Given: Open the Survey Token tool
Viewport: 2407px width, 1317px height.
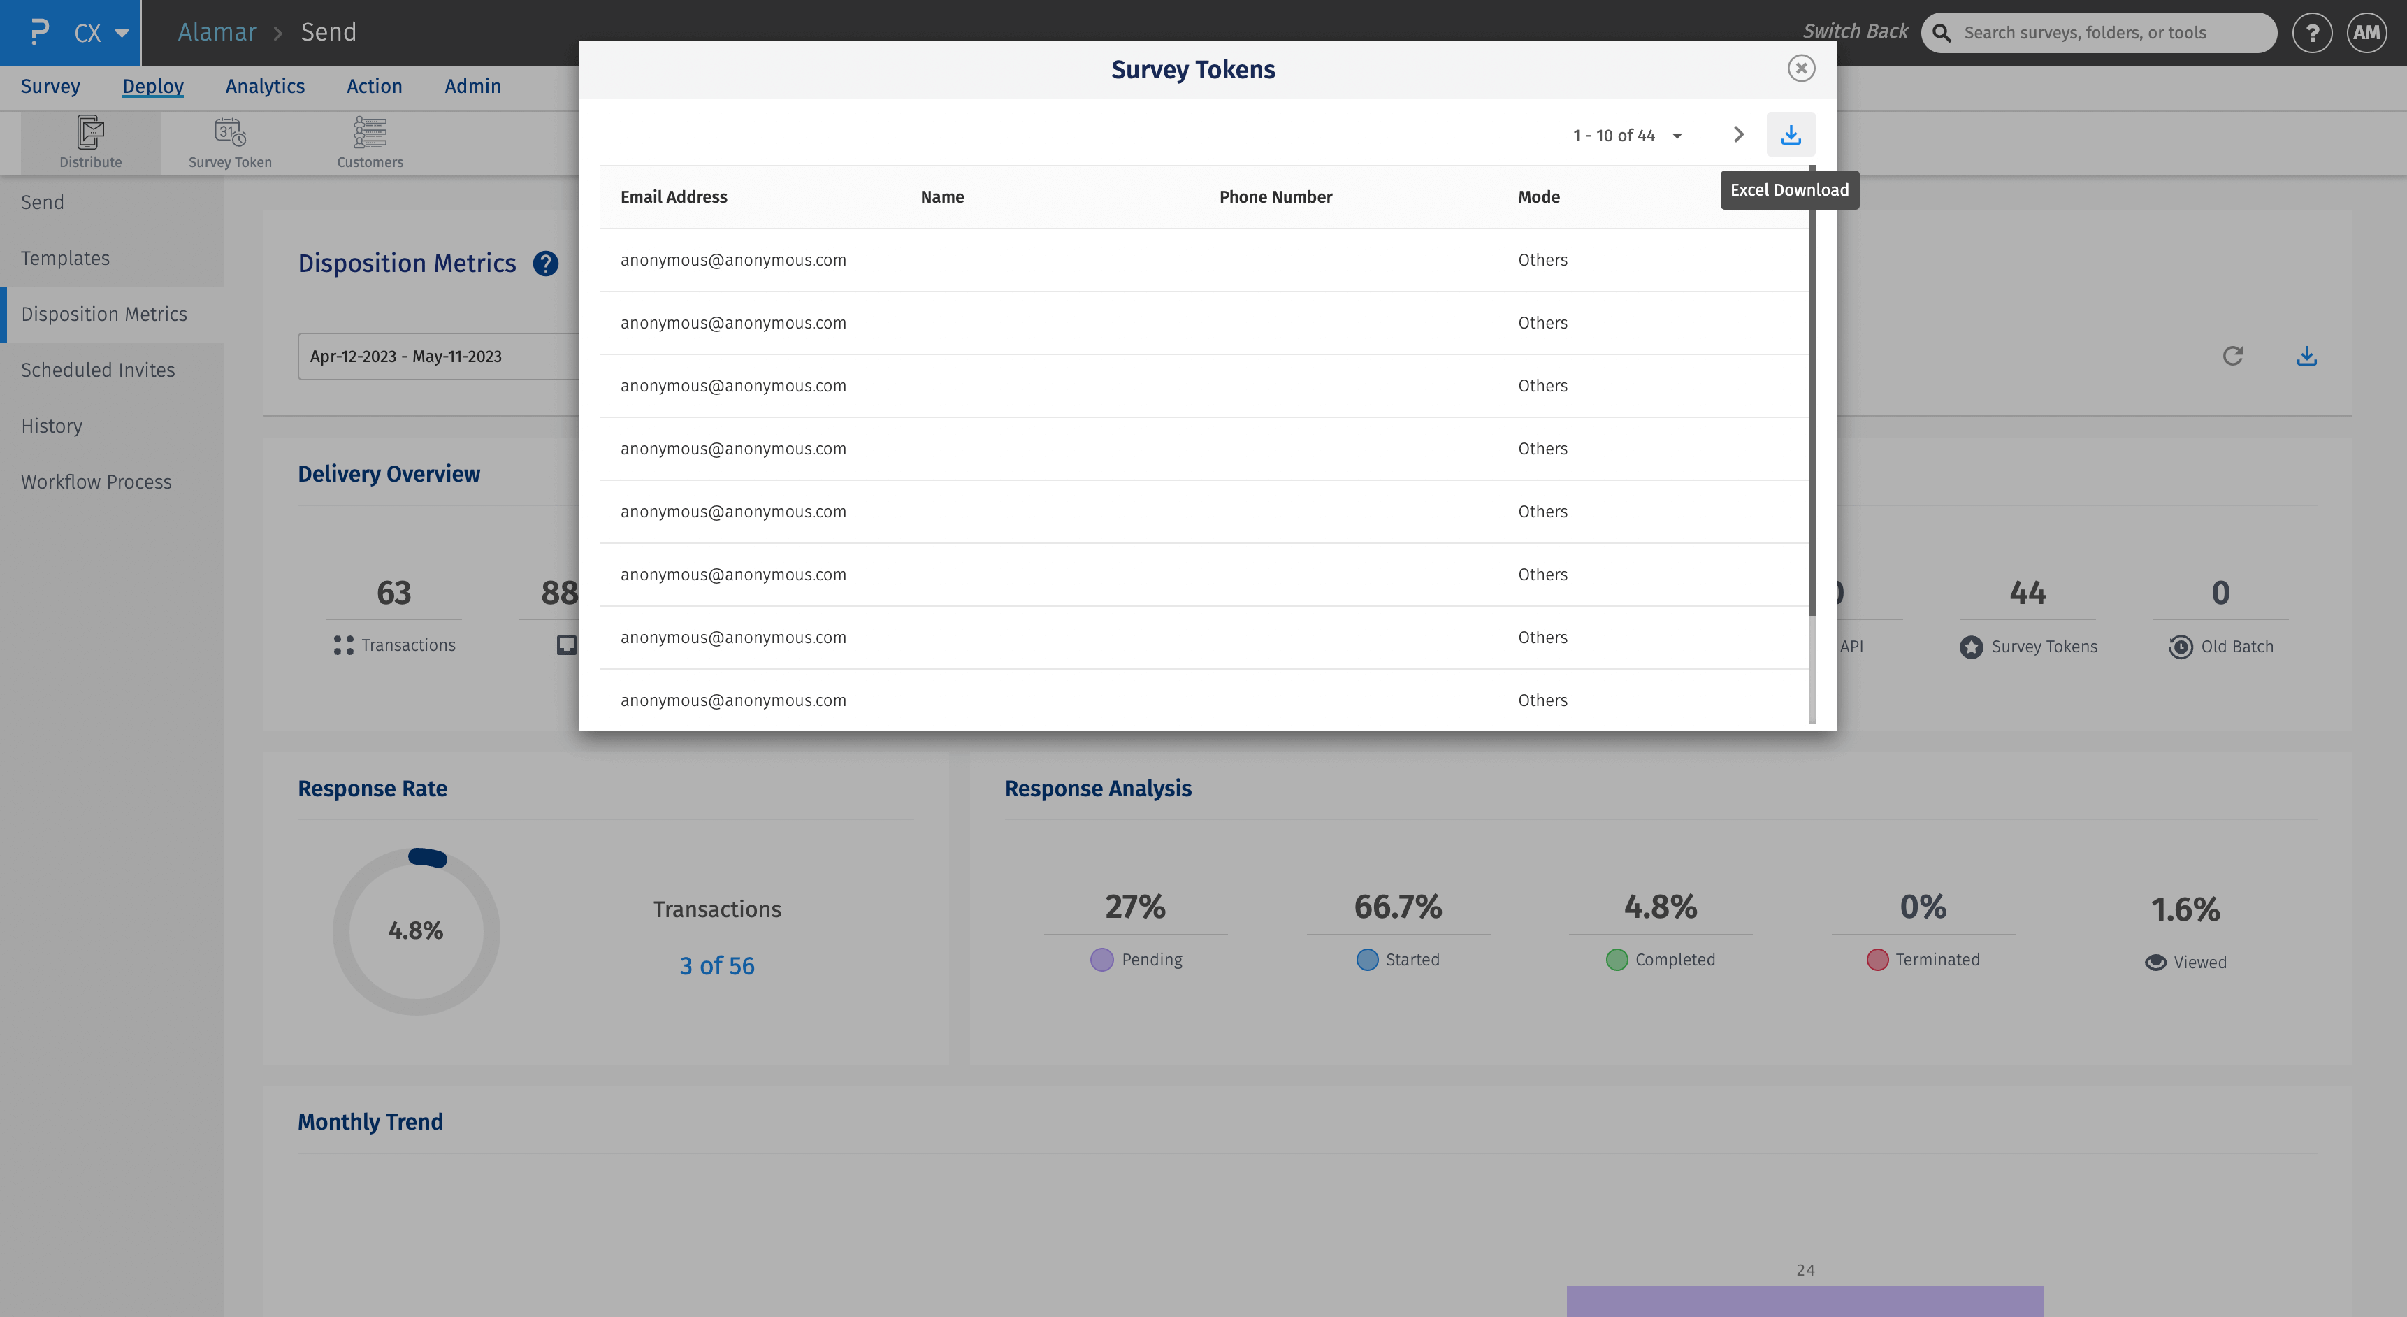Looking at the screenshot, I should point(229,141).
